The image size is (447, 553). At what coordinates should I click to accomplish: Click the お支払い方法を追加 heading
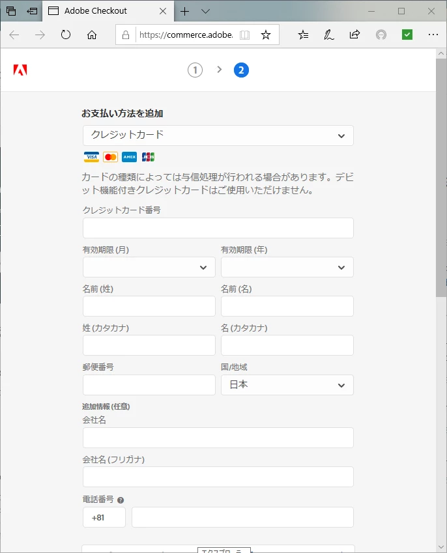pyautogui.click(x=123, y=113)
